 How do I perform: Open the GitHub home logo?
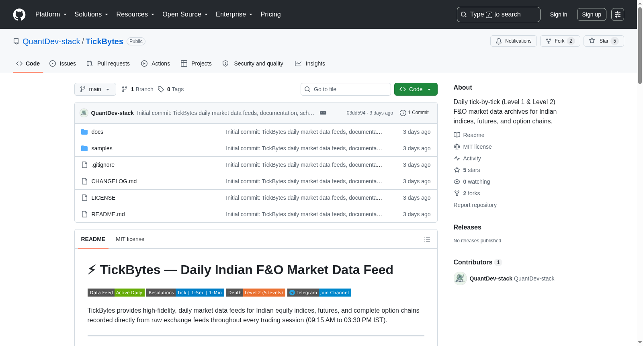pyautogui.click(x=19, y=14)
